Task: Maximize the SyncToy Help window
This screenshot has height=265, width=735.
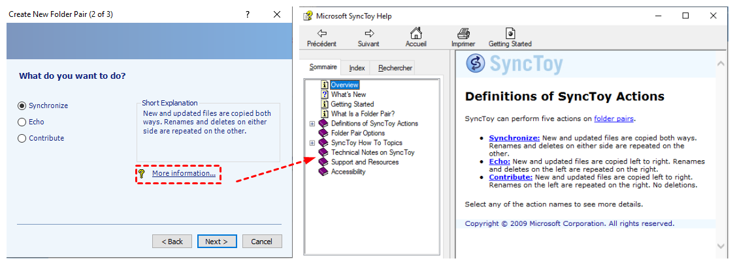Action: pyautogui.click(x=685, y=16)
